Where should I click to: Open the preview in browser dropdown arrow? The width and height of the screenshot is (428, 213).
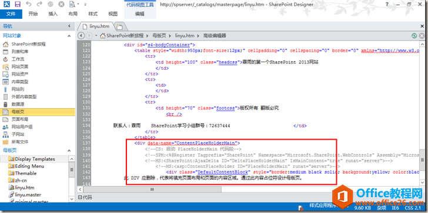coord(78,4)
